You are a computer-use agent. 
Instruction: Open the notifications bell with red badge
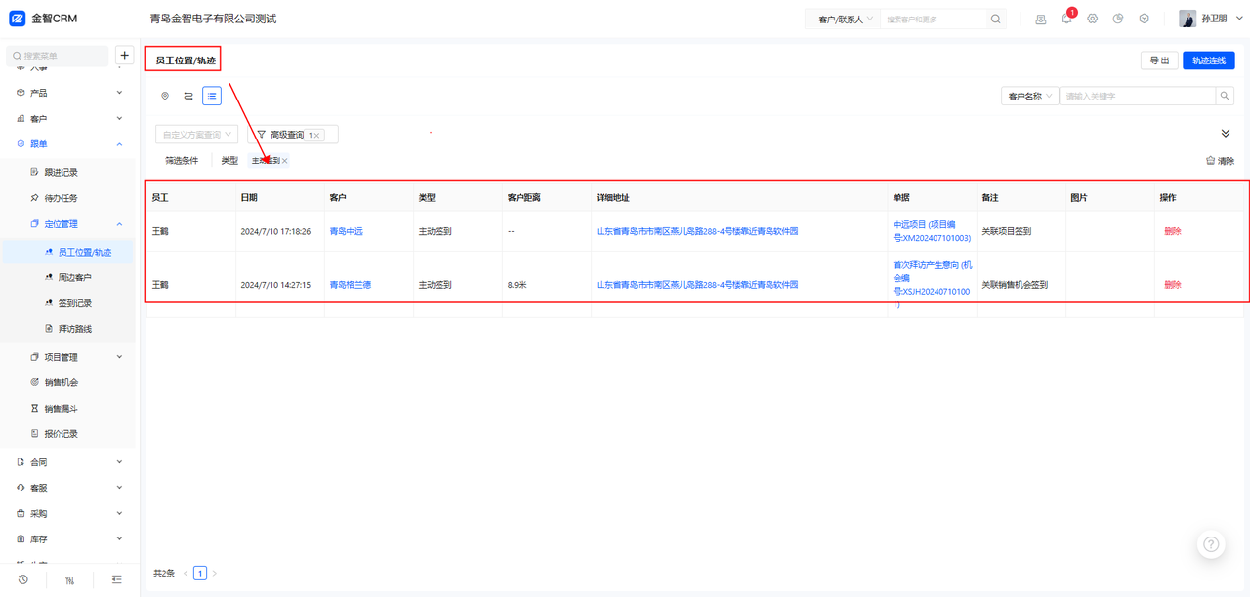1066,19
